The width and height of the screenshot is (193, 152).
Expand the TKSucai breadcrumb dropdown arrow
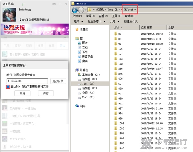pyautogui.click(x=135, y=10)
